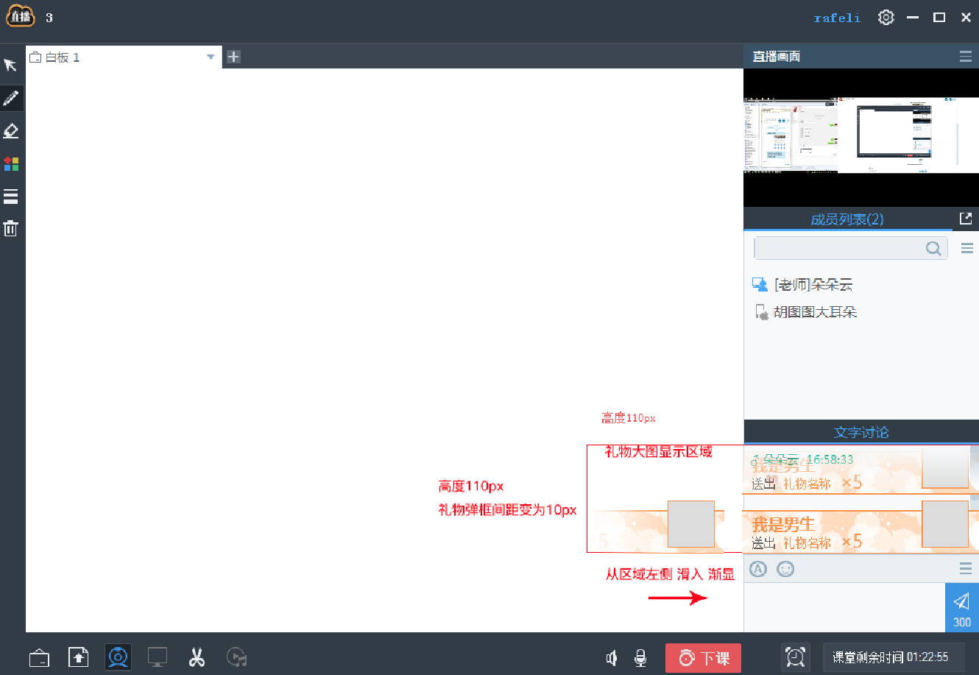This screenshot has height=675, width=979.
Task: Open the 直播画面 panel menu
Action: pos(965,57)
